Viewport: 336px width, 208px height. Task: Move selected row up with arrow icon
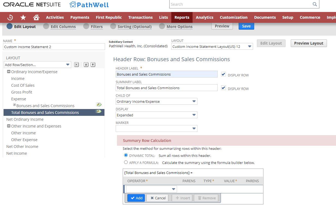point(93,64)
